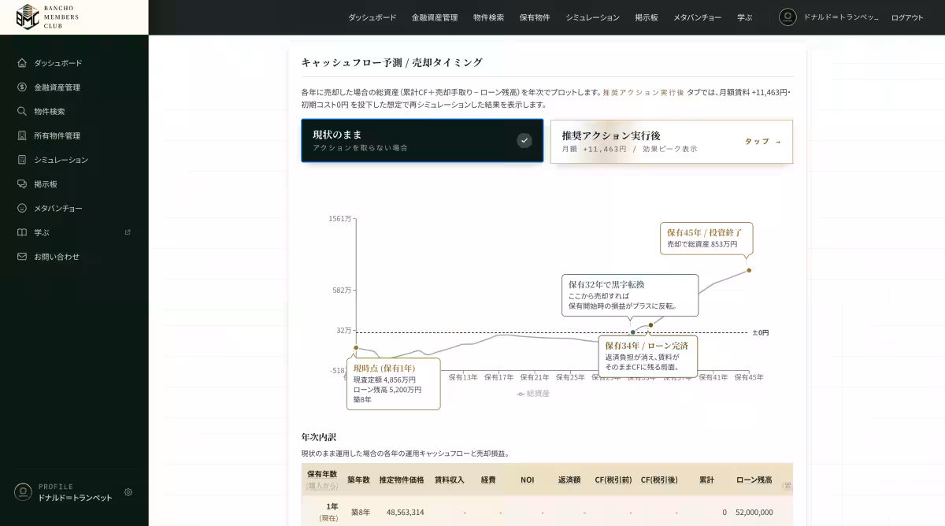Click the 保有45年 end data point on chart
945x526 pixels.
[x=749, y=270]
